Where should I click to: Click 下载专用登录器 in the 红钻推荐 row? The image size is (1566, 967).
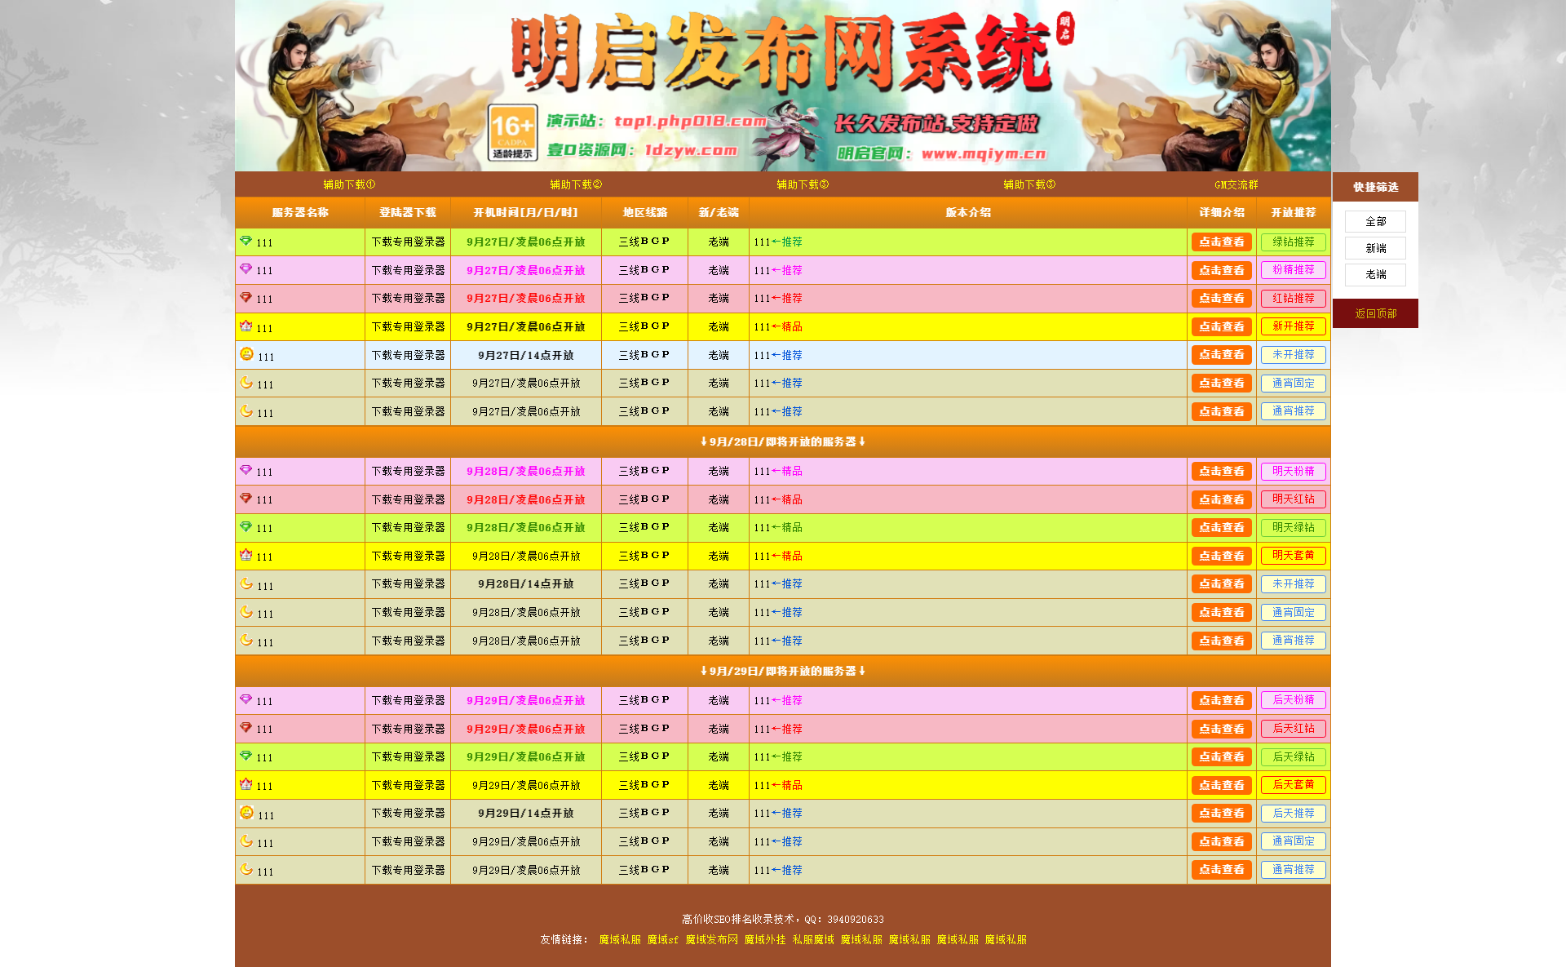(408, 298)
